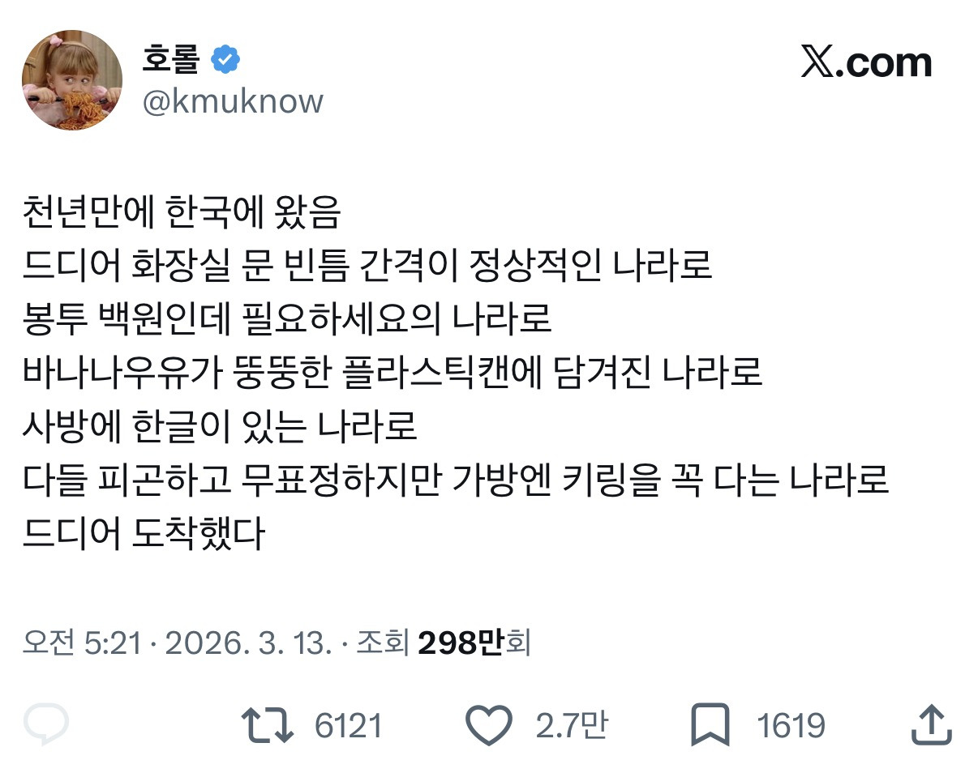The image size is (978, 760).
Task: Visit the @kmuknow handle link
Action: pyautogui.click(x=233, y=101)
